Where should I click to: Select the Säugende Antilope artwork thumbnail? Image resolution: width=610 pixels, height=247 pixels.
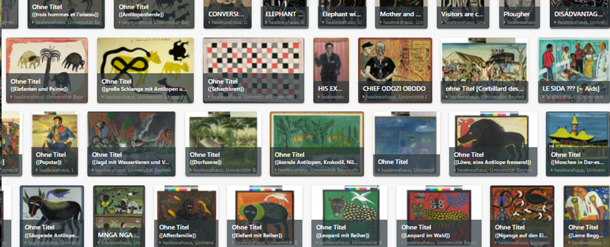click(x=52, y=216)
